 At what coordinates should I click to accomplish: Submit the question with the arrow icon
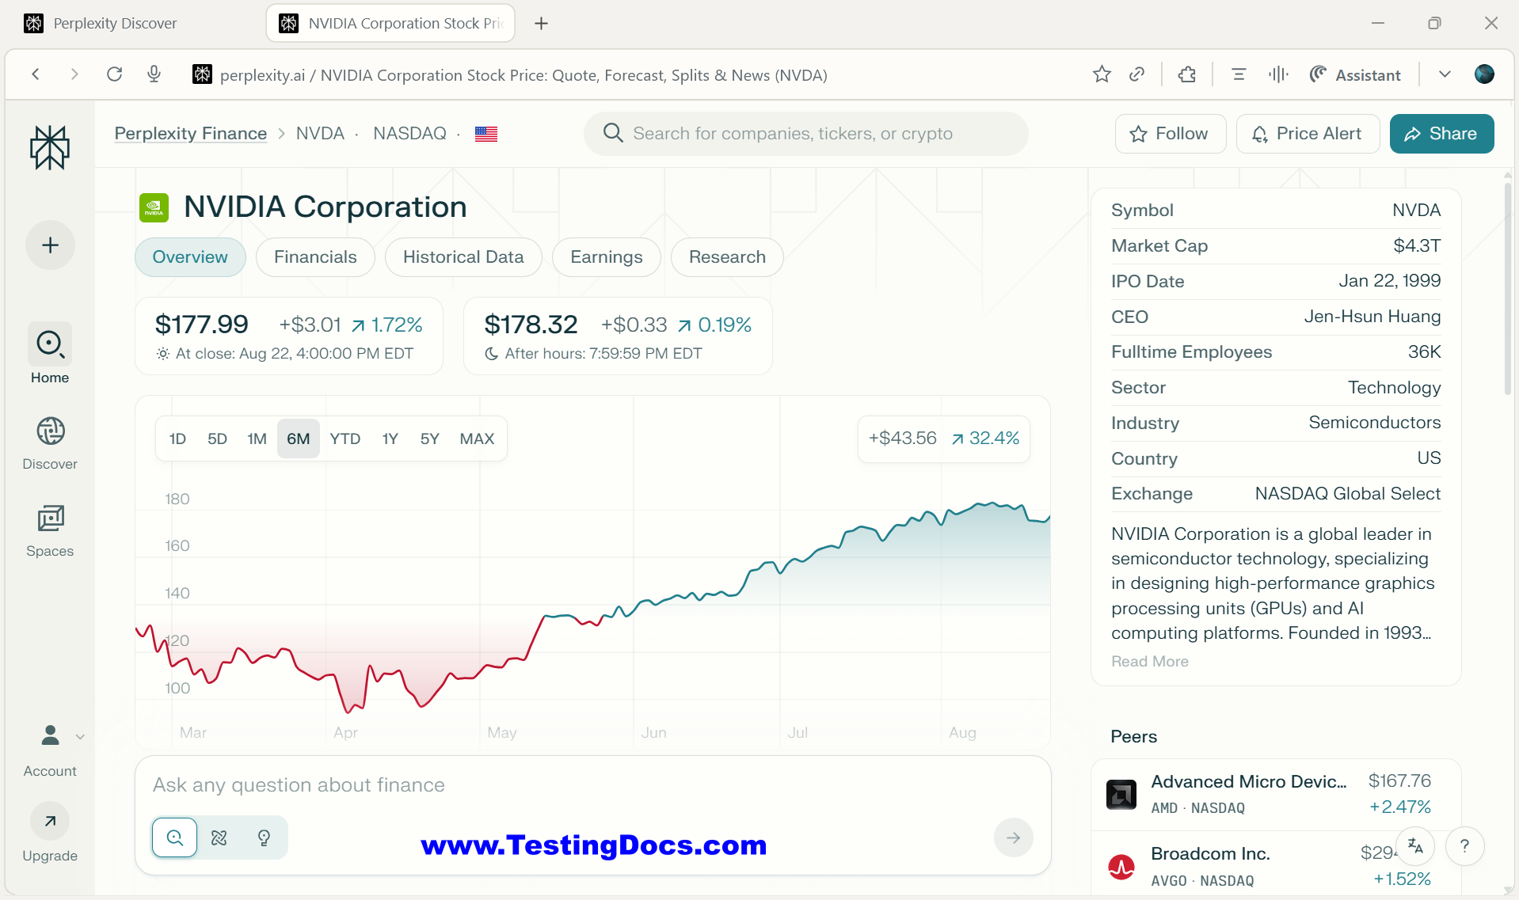(x=1014, y=837)
